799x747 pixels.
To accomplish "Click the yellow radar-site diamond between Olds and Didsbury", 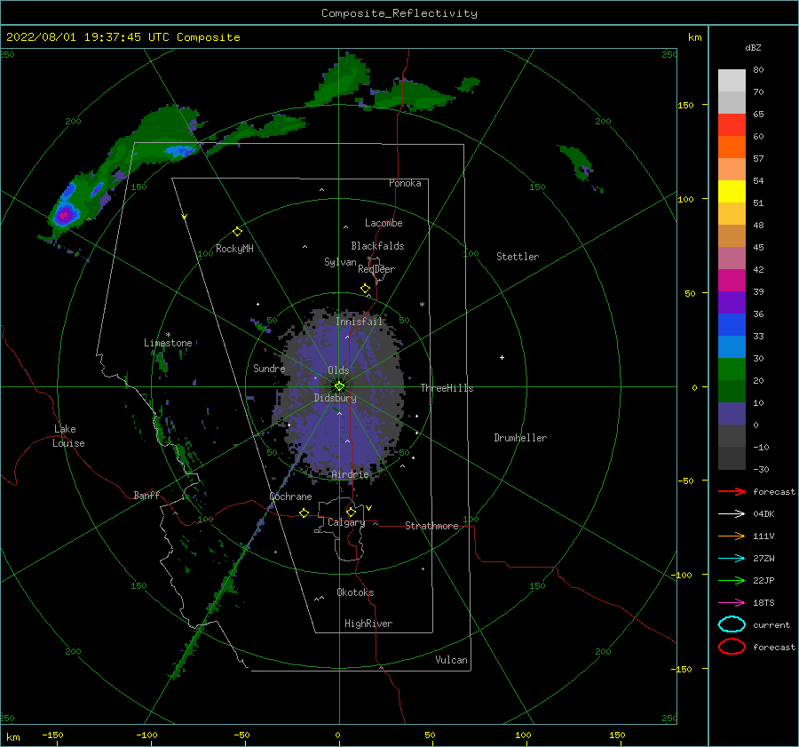I will pyautogui.click(x=339, y=386).
